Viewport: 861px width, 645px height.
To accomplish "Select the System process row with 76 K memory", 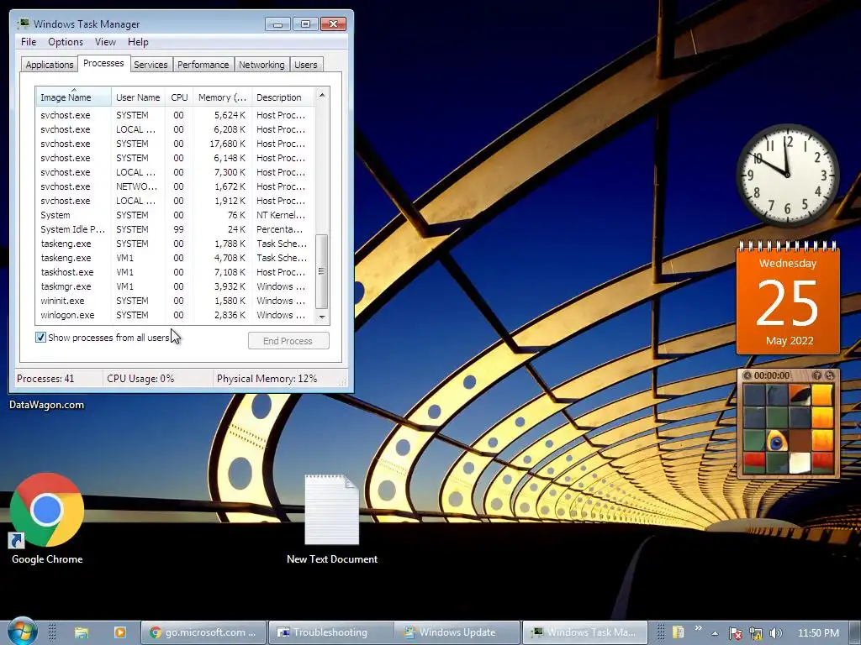I will [x=175, y=215].
